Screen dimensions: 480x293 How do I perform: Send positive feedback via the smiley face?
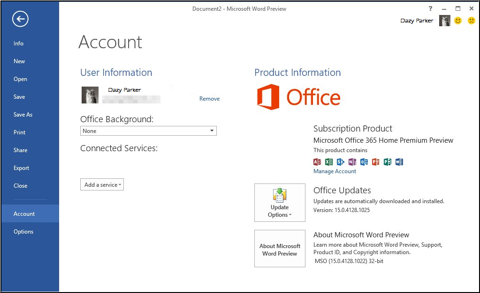(x=458, y=21)
